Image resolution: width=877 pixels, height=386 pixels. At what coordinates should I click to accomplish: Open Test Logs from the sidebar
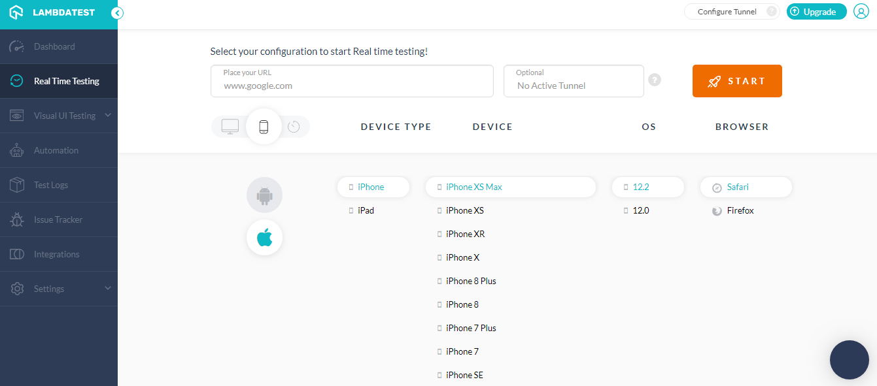[51, 185]
